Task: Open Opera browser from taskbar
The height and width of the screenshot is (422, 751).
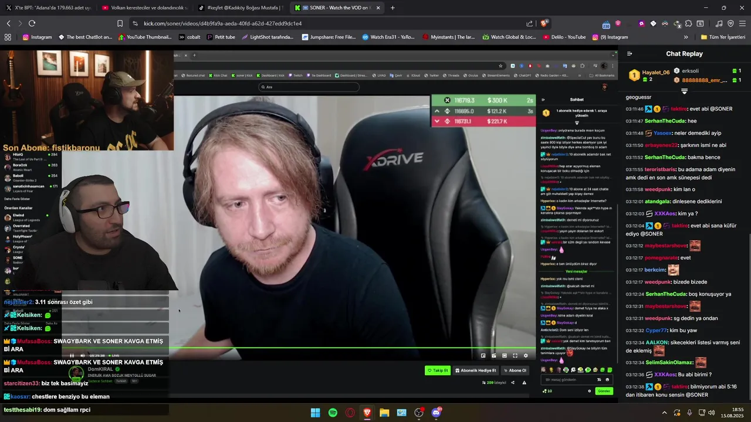Action: pos(350,413)
